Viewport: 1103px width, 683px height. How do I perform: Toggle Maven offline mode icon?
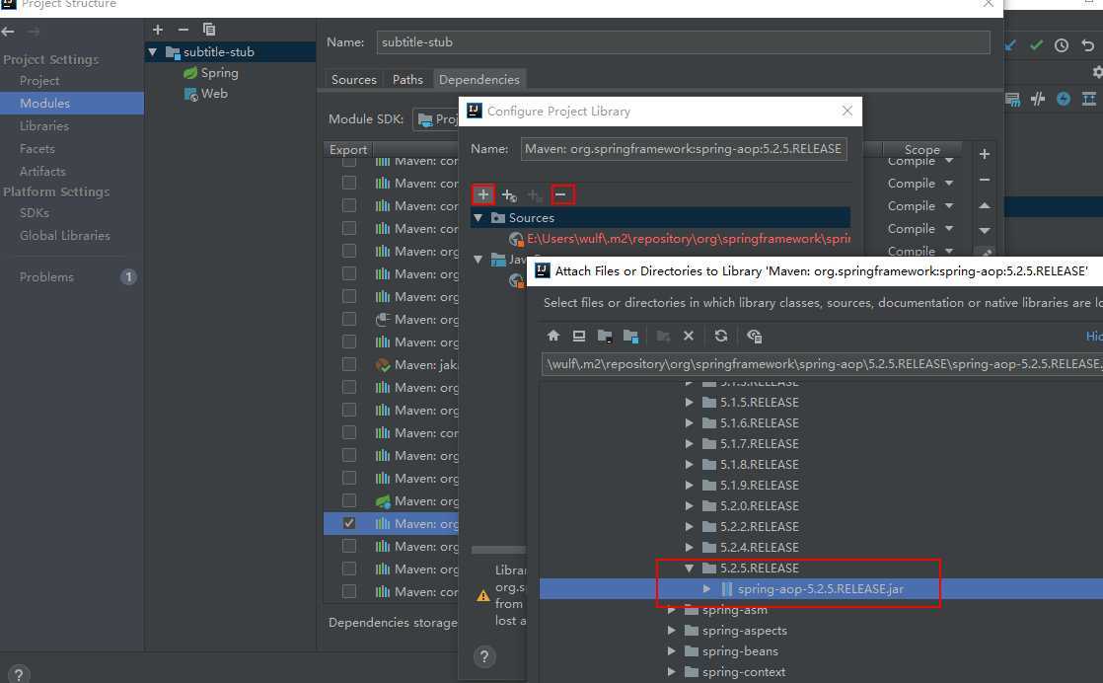pyautogui.click(x=1038, y=99)
